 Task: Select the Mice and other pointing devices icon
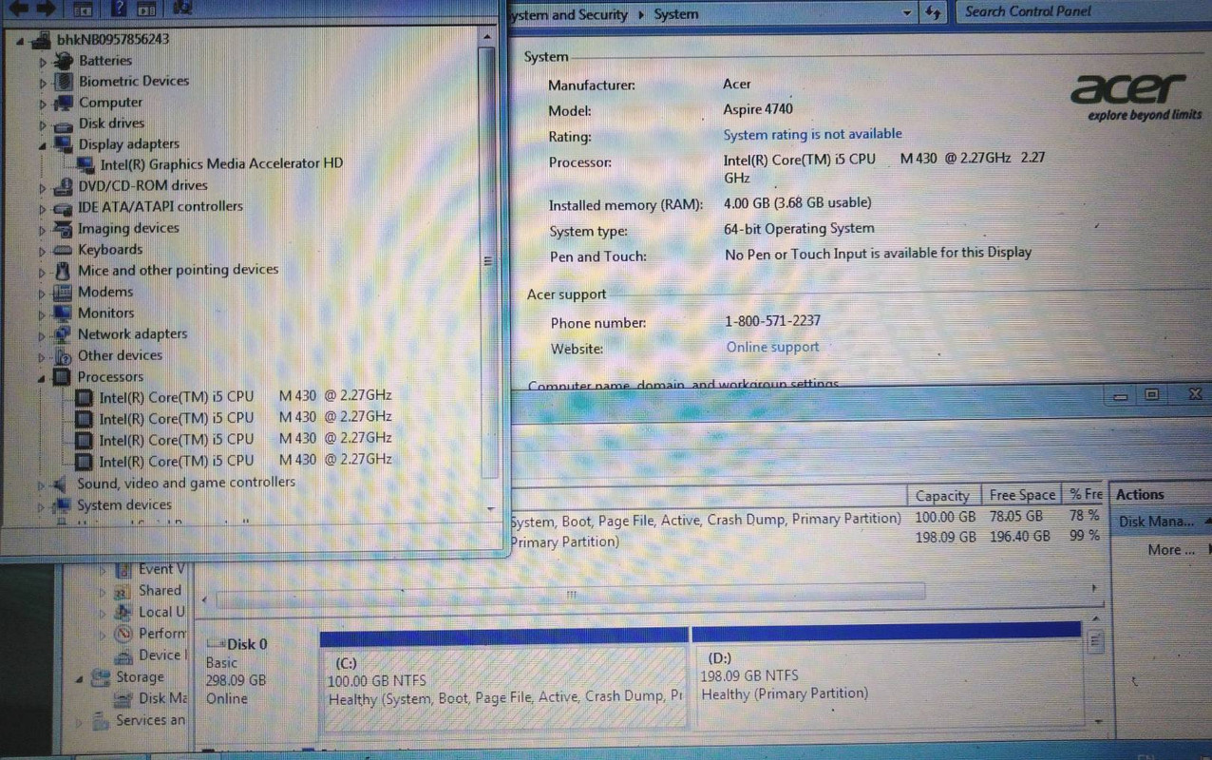[x=64, y=271]
